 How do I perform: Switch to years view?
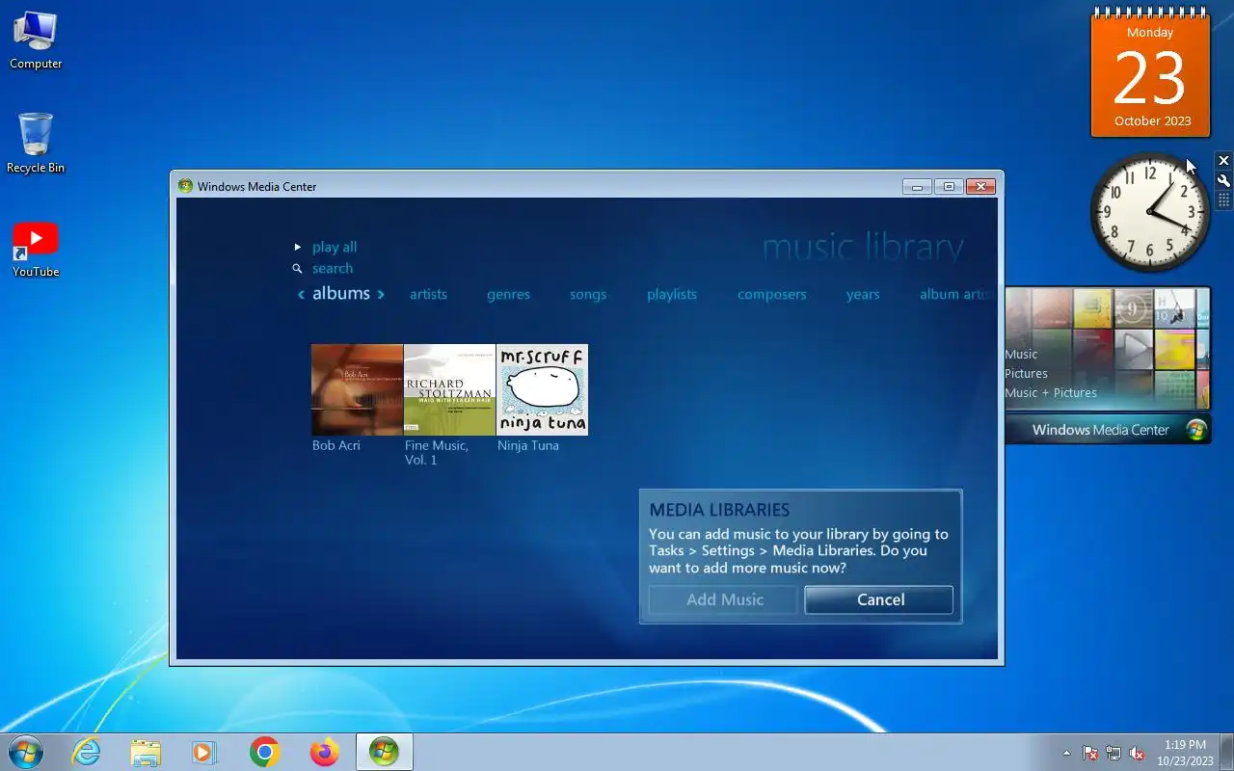863,295
